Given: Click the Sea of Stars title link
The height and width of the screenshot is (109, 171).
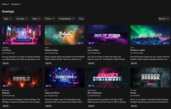Looking at the screenshot, I should pos(93,50).
